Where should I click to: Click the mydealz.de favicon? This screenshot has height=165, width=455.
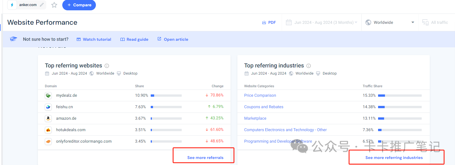click(x=48, y=96)
